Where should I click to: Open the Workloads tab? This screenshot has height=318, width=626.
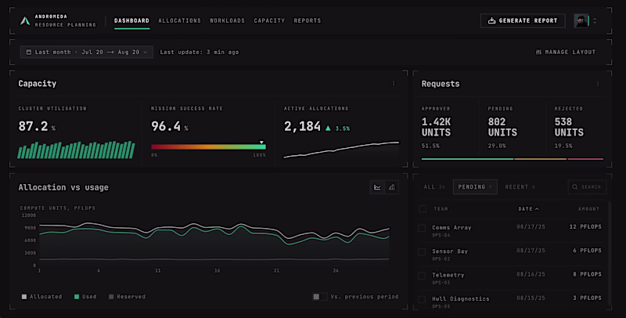(x=227, y=21)
